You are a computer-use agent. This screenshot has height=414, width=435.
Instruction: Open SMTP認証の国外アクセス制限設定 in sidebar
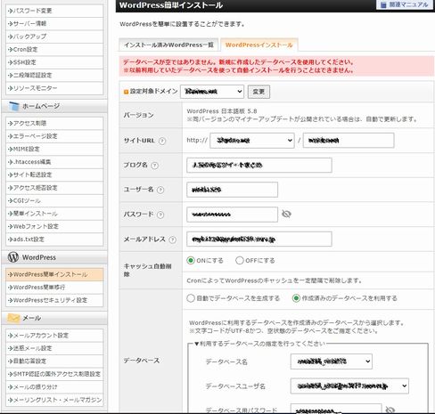click(x=54, y=374)
